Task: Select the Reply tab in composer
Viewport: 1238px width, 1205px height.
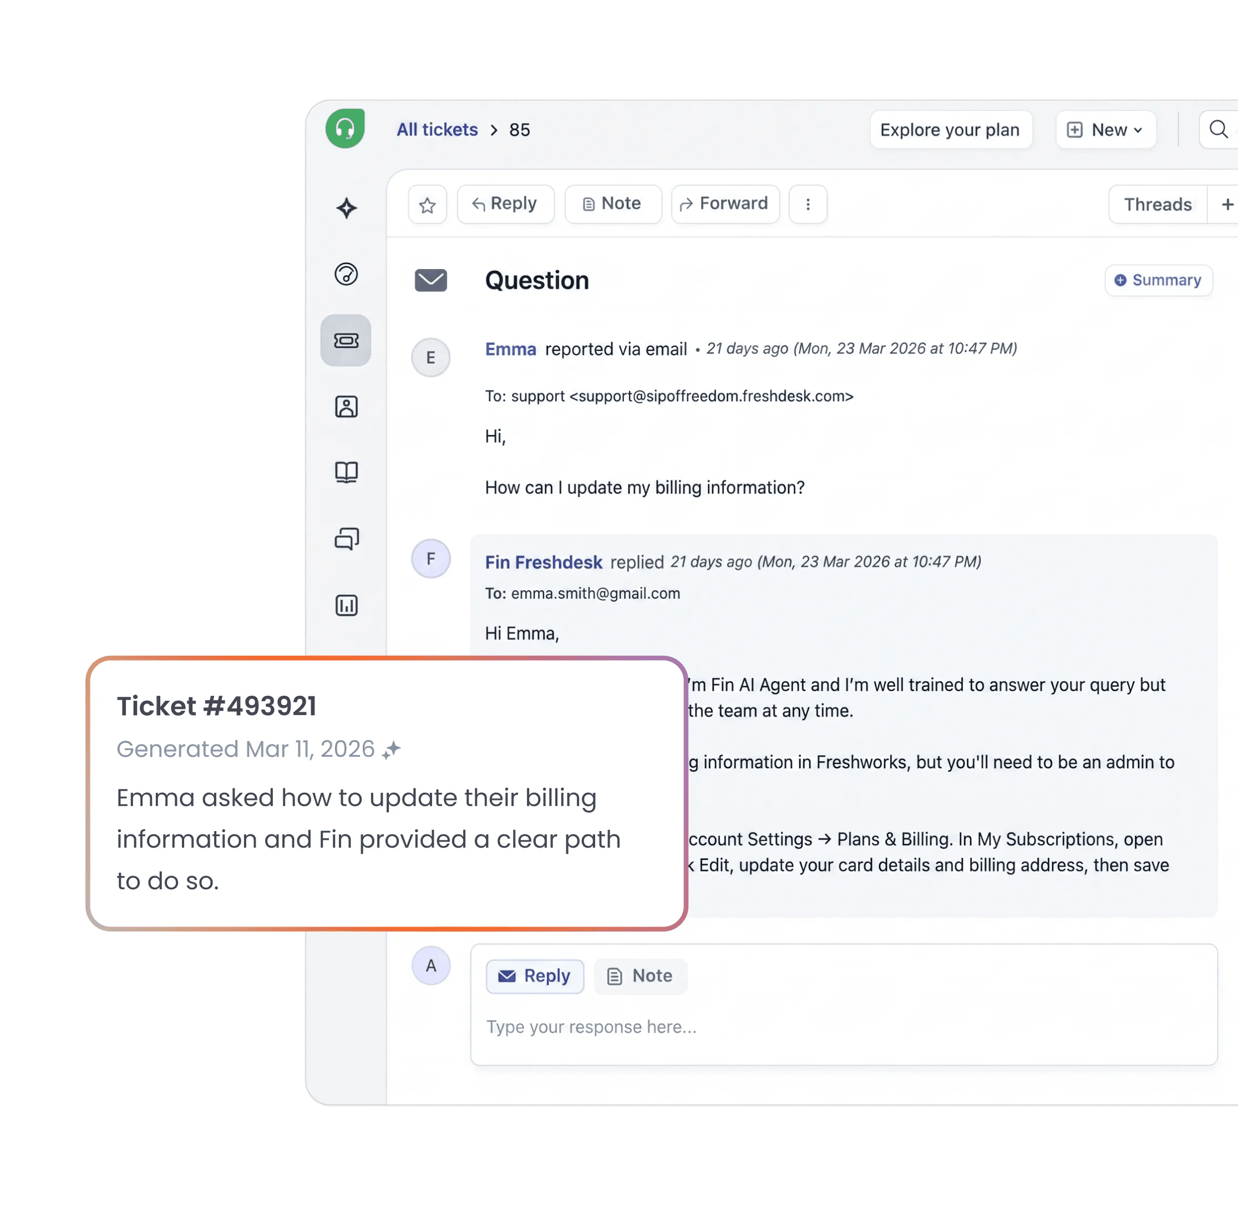Action: [x=535, y=976]
